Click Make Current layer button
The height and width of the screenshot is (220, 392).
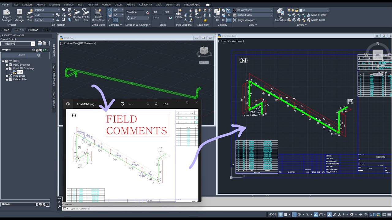316,15
